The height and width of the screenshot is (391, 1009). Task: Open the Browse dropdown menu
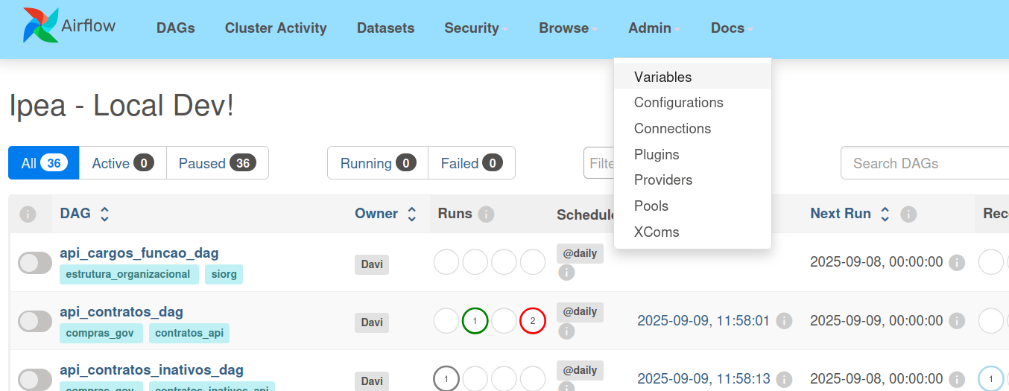(x=568, y=28)
